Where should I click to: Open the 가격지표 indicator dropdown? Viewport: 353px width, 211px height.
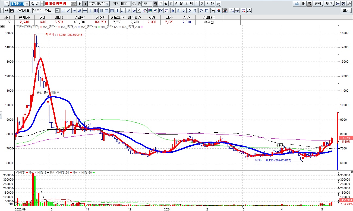click(x=23, y=11)
